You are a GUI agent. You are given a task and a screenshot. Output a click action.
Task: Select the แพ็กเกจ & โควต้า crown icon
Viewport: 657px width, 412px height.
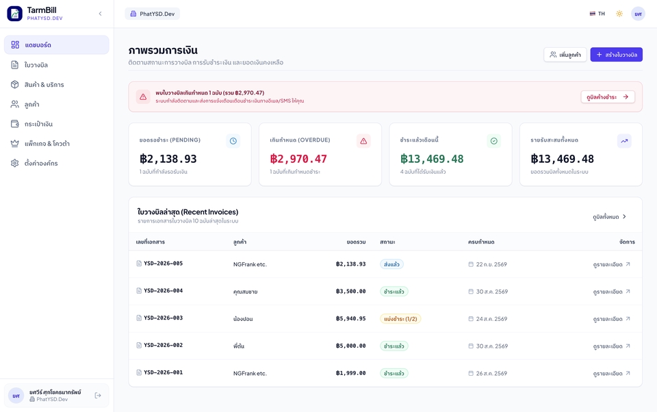click(x=14, y=143)
